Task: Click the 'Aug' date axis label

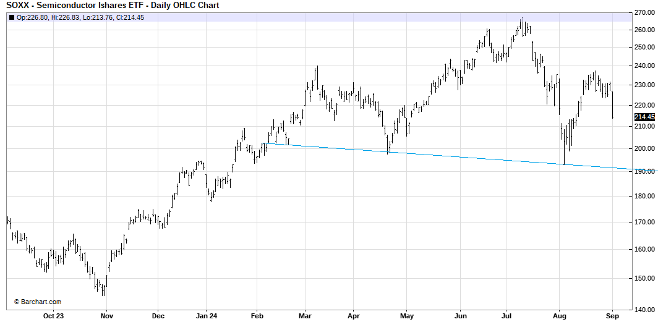Action: click(560, 316)
